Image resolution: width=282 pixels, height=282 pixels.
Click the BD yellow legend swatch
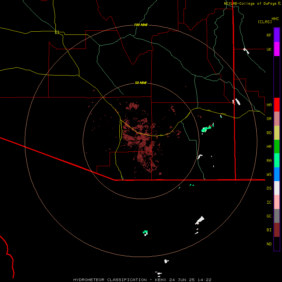tap(277, 133)
